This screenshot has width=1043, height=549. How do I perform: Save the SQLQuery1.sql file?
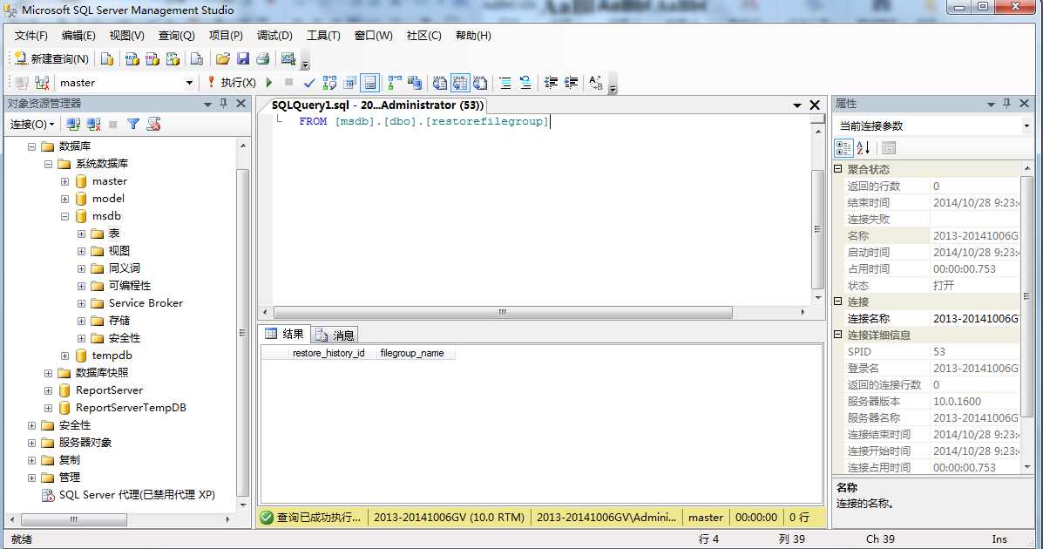[x=243, y=58]
